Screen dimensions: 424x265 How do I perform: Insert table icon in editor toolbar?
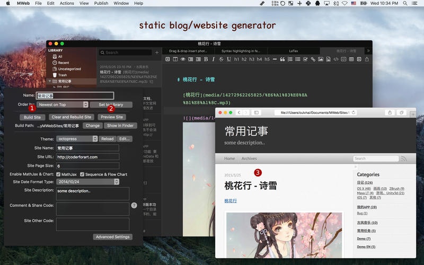(351, 59)
